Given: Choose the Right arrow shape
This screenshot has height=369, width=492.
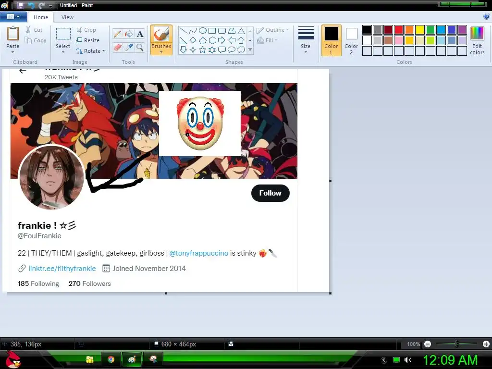Looking at the screenshot, I should [x=222, y=40].
